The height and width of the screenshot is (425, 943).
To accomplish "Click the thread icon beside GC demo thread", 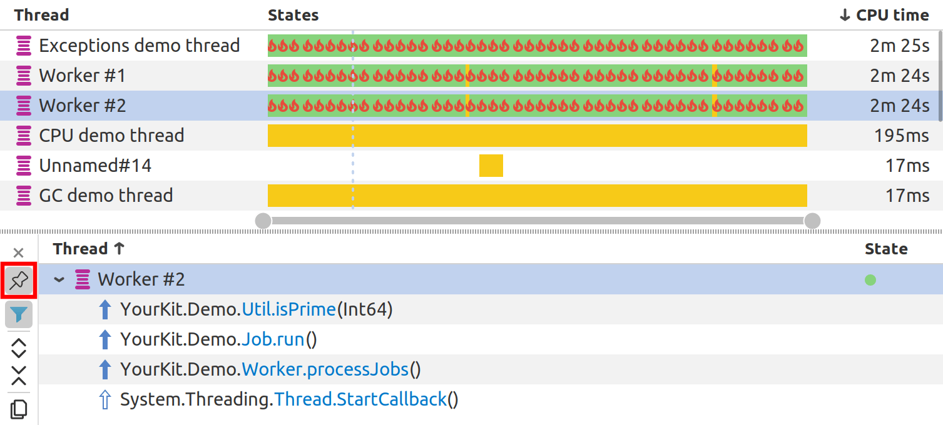I will point(24,196).
